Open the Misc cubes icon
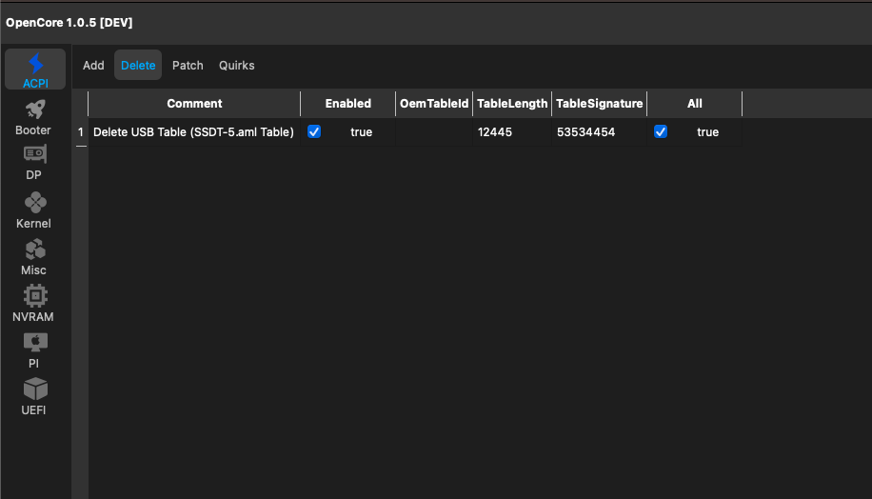 coord(34,249)
